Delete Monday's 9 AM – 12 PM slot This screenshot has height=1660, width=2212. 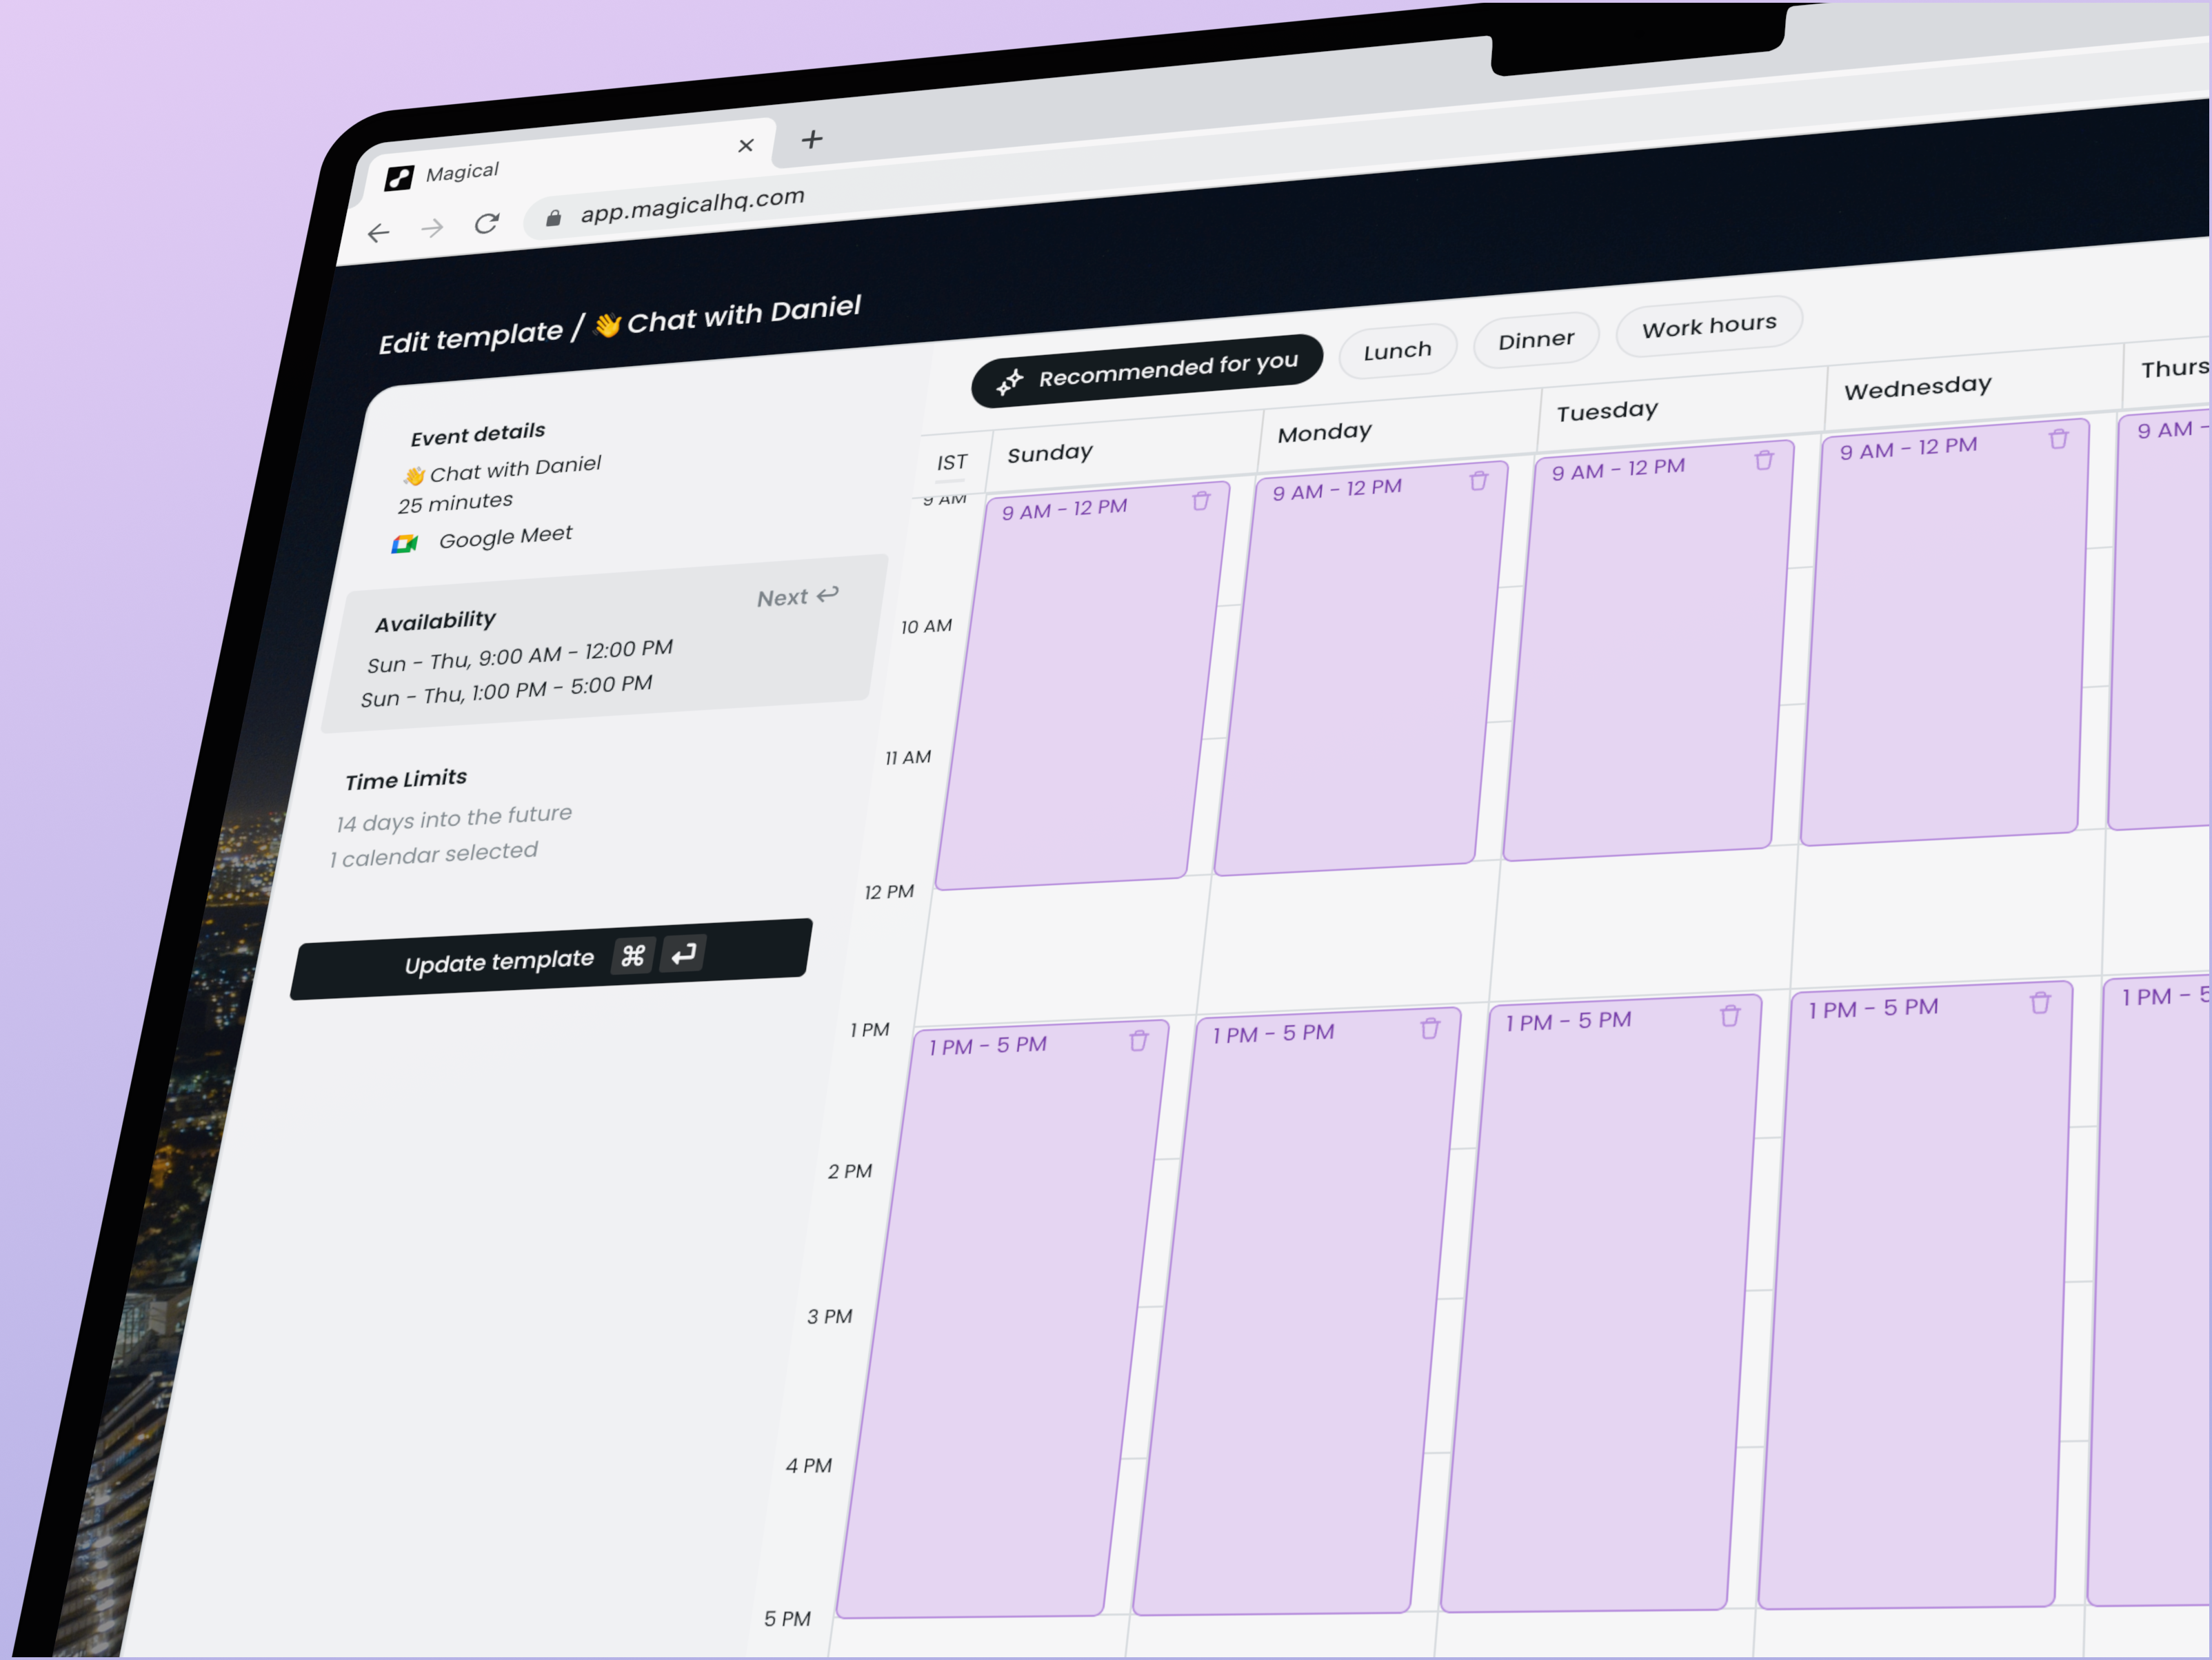click(x=1478, y=481)
